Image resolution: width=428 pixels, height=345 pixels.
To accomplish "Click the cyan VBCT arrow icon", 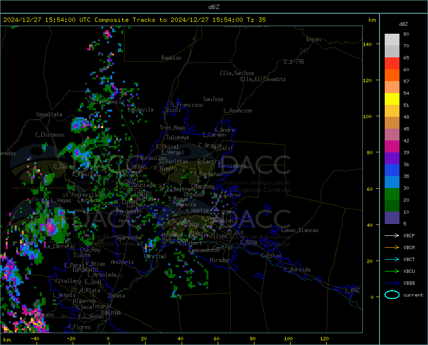I will point(392,259).
